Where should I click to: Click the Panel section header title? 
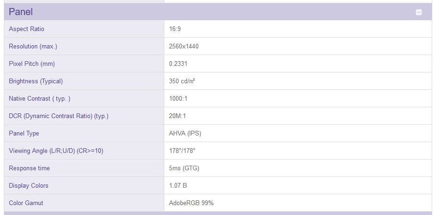pos(21,12)
